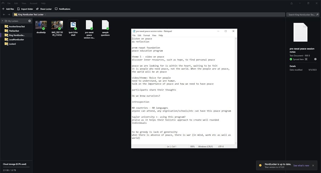Open Notepad Edit menu

[139, 35]
